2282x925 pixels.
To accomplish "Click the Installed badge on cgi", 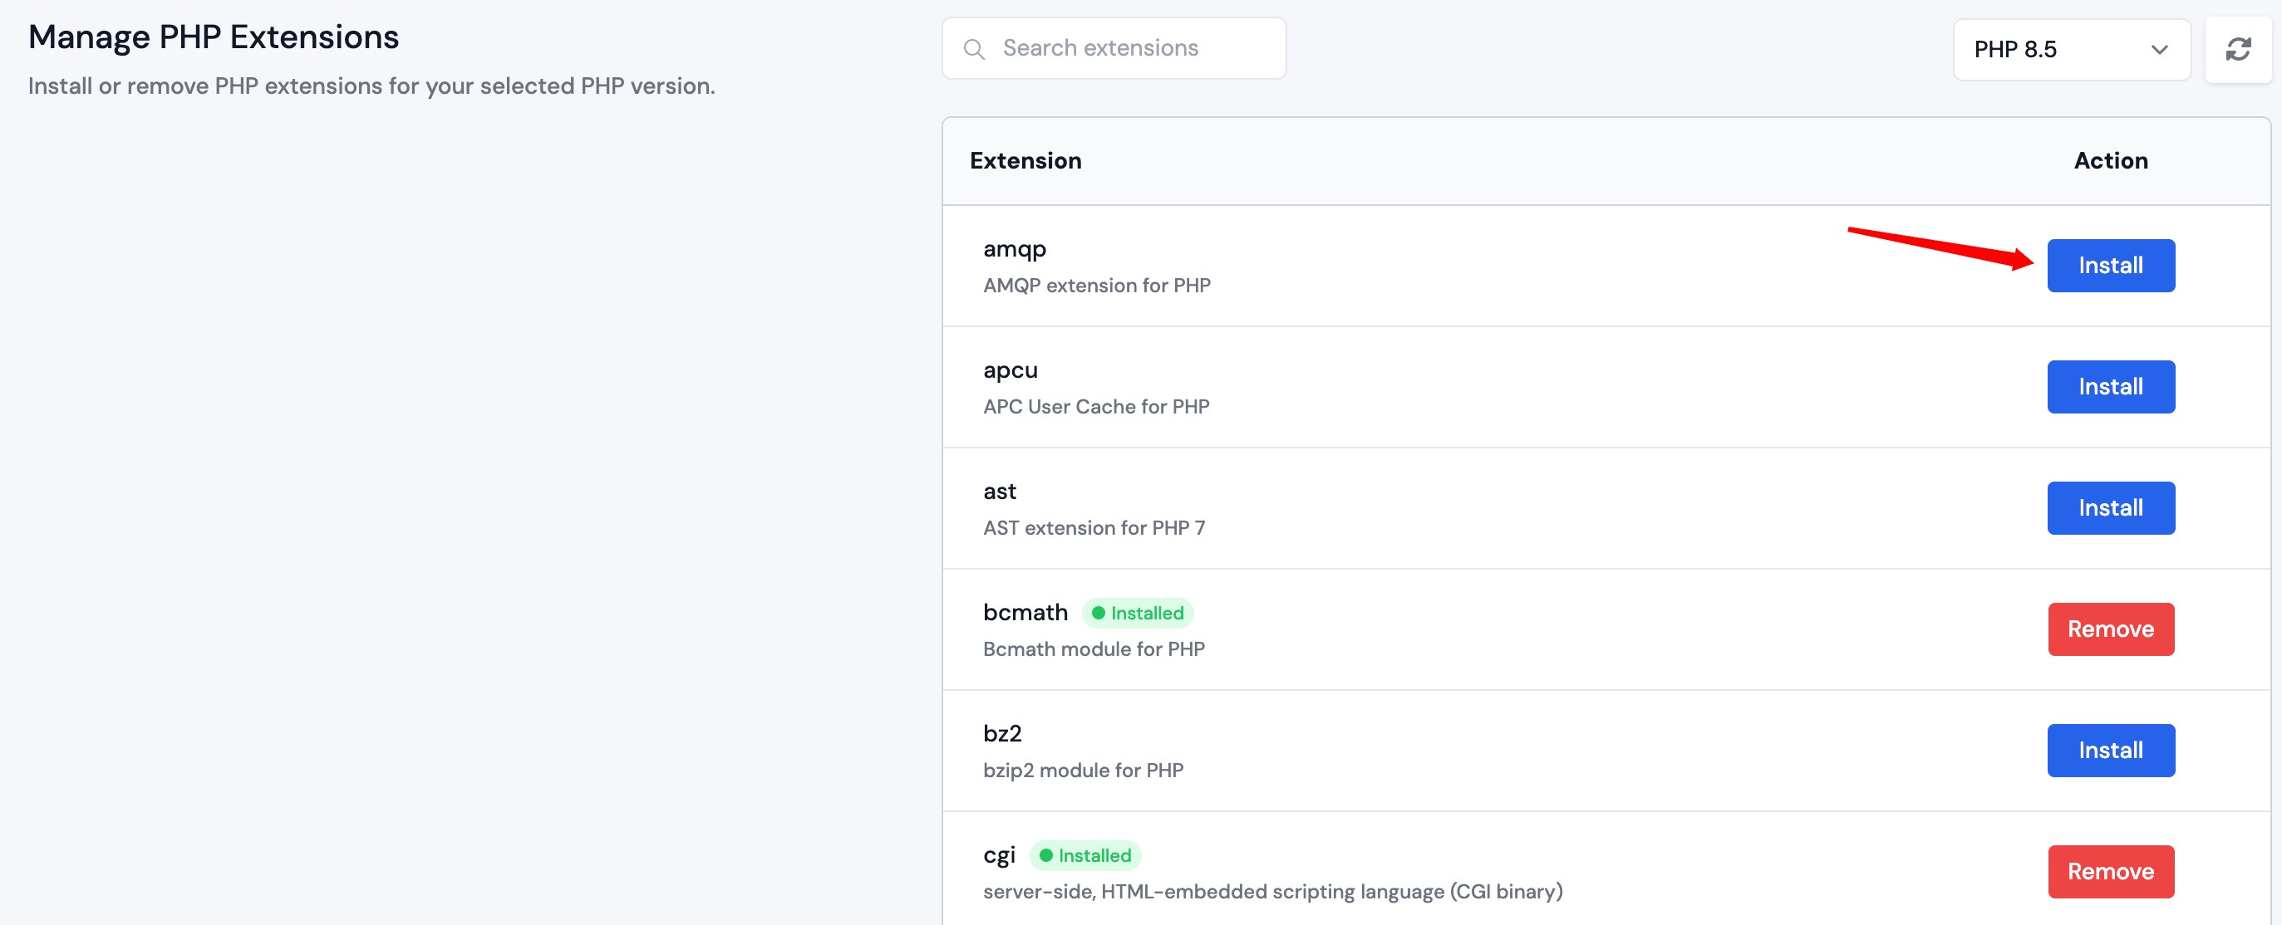I will 1085,855.
